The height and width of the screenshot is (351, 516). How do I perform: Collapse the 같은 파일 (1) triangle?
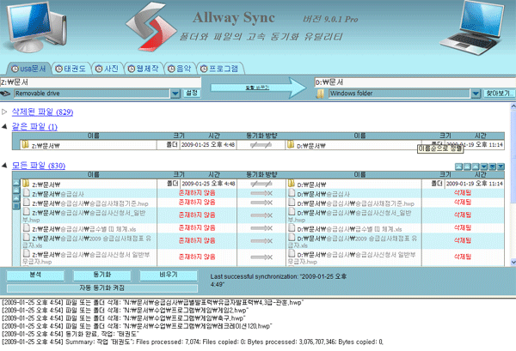click(x=4, y=126)
